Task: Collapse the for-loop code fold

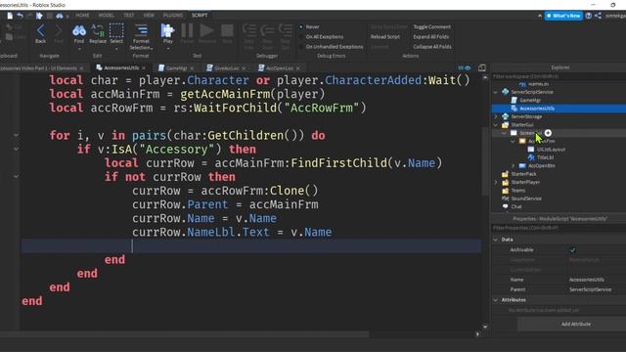Action: [16, 135]
